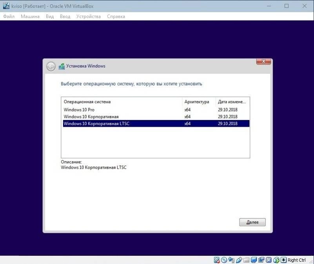
Task: Click the Архитектура column header
Action: click(x=199, y=102)
